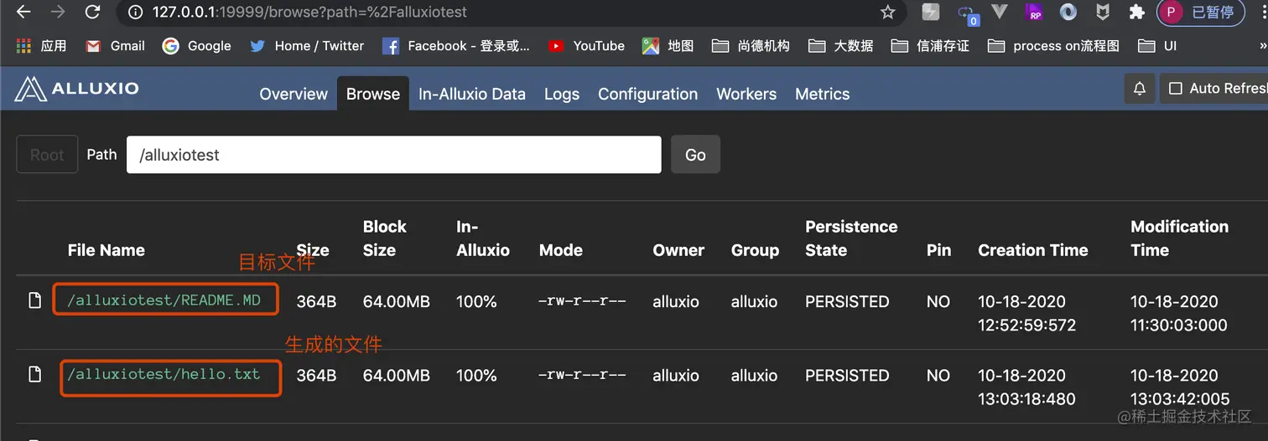This screenshot has width=1268, height=441.
Task: Open the browser extensions puzzle icon
Action: click(x=1136, y=13)
